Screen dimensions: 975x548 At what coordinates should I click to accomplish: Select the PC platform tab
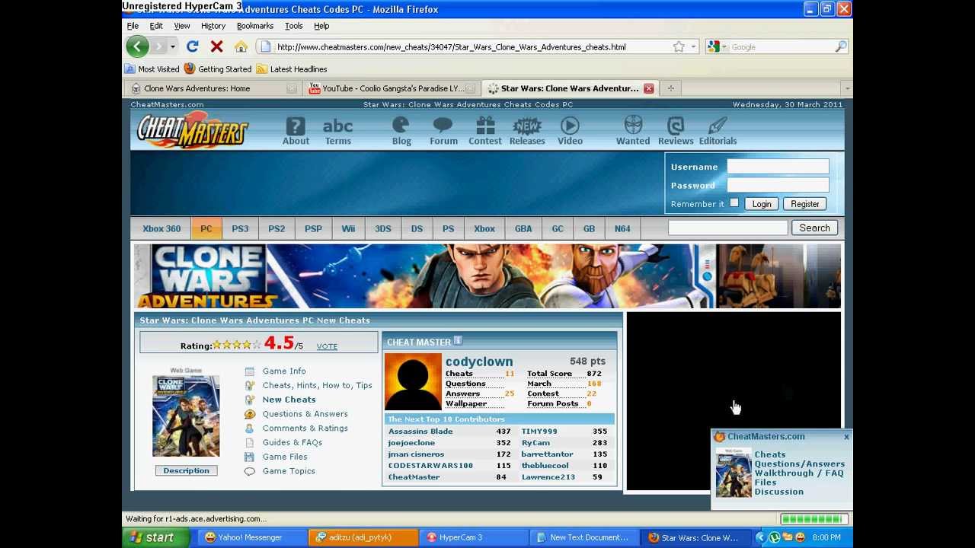point(206,228)
